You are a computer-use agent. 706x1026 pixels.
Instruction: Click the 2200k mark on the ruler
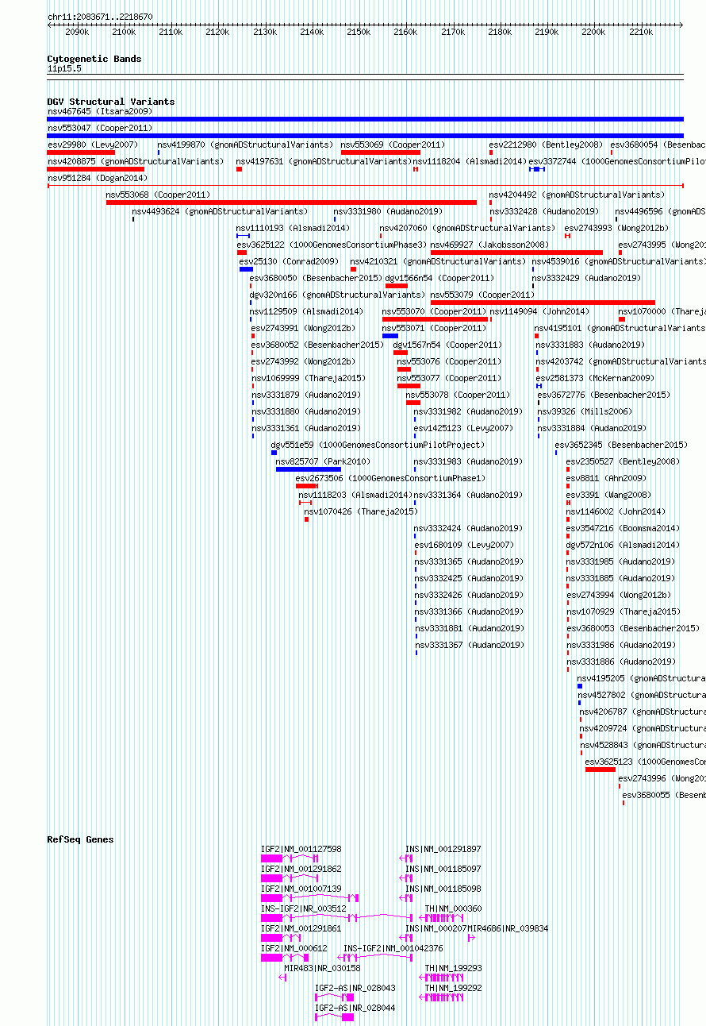tap(593, 32)
